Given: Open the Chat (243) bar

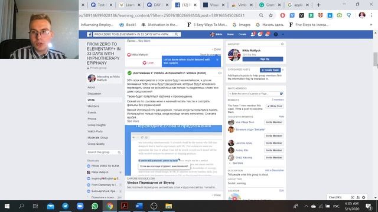Looking at the screenshot, I should click(x=335, y=197).
